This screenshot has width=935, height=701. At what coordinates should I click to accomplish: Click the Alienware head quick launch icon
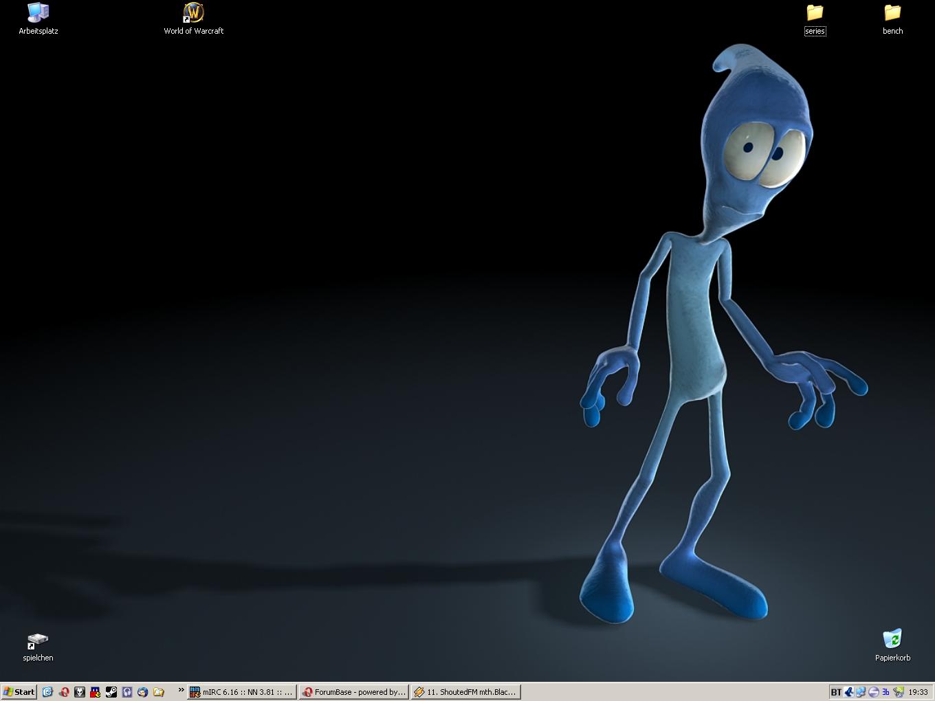(x=79, y=692)
